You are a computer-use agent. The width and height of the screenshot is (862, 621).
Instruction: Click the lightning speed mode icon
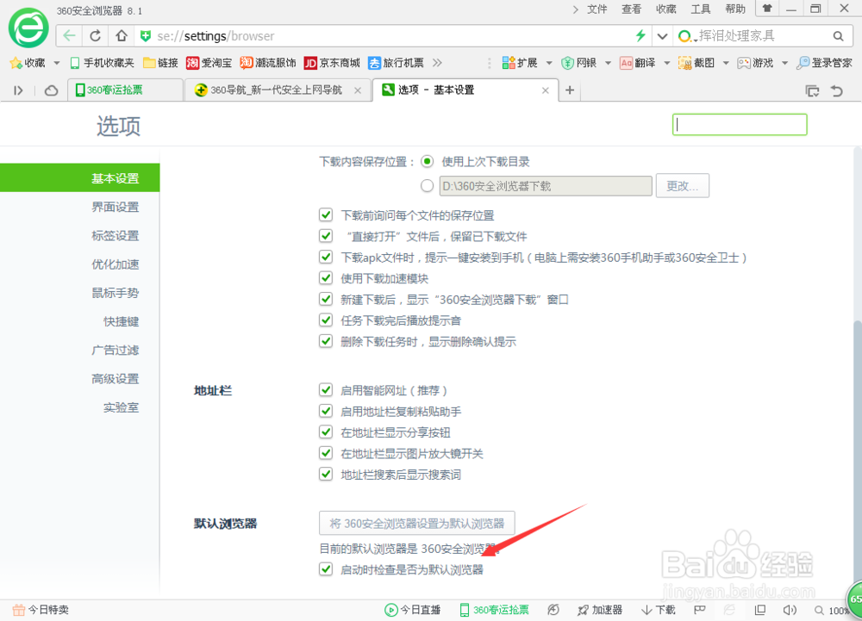(x=640, y=36)
